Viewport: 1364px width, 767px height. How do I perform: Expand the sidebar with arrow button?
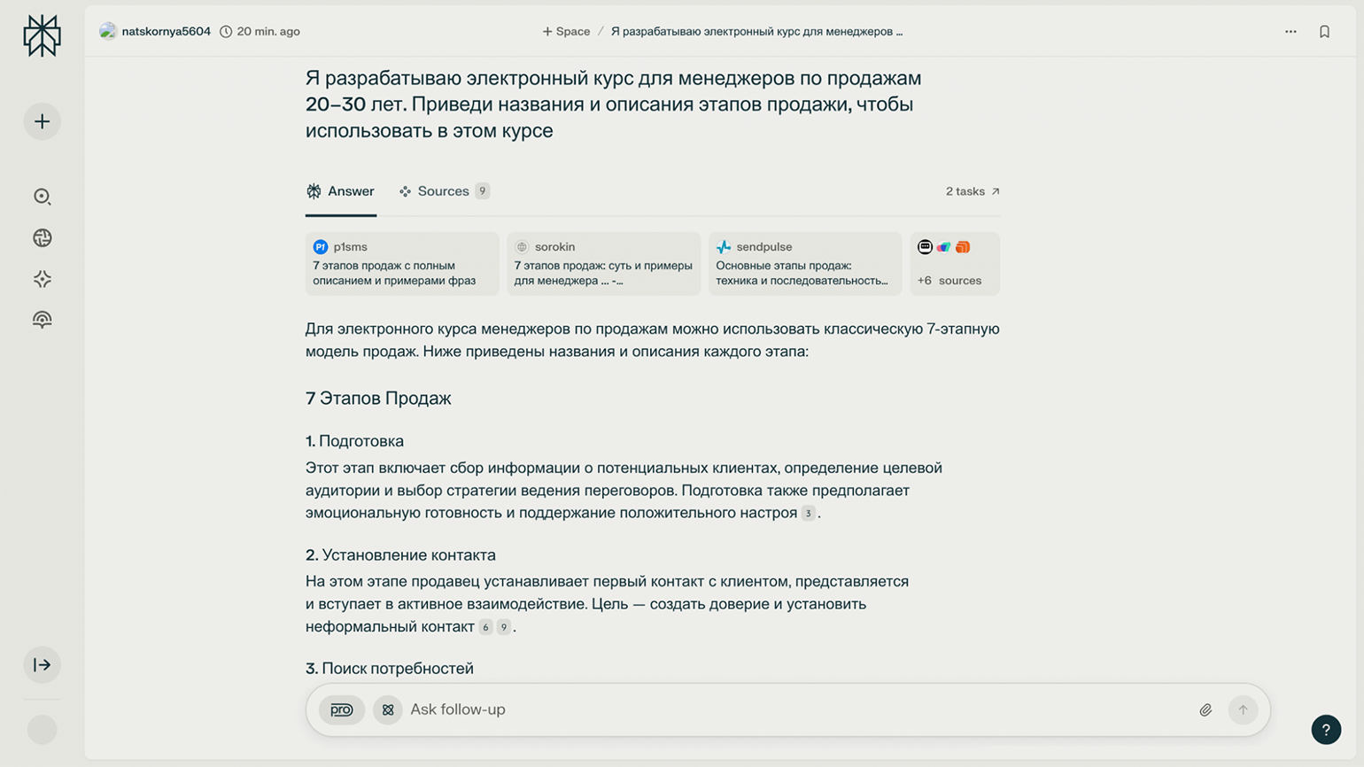42,665
